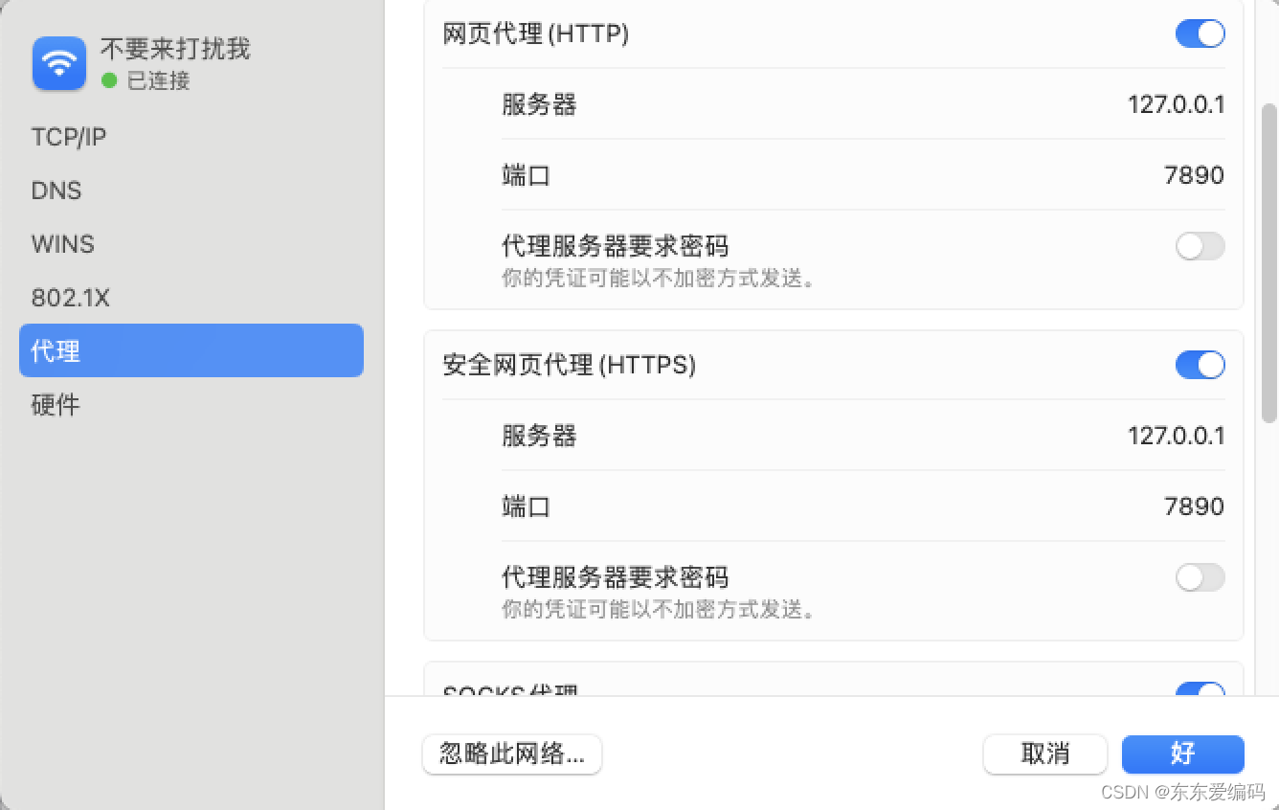Image resolution: width=1279 pixels, height=810 pixels.
Task: Open the TCP/IP settings section
Action: (68, 137)
